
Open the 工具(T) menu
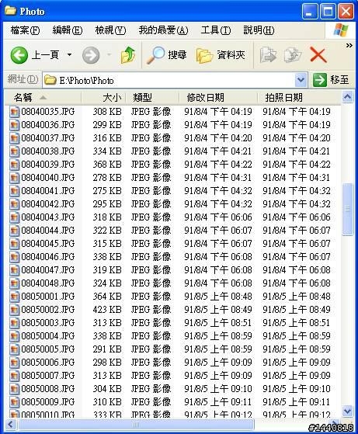[216, 30]
